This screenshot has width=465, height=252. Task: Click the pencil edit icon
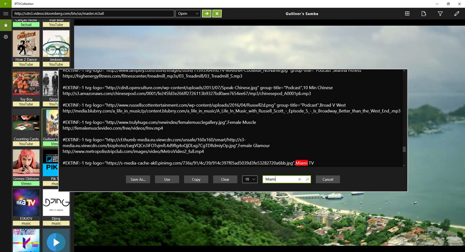pos(457,14)
